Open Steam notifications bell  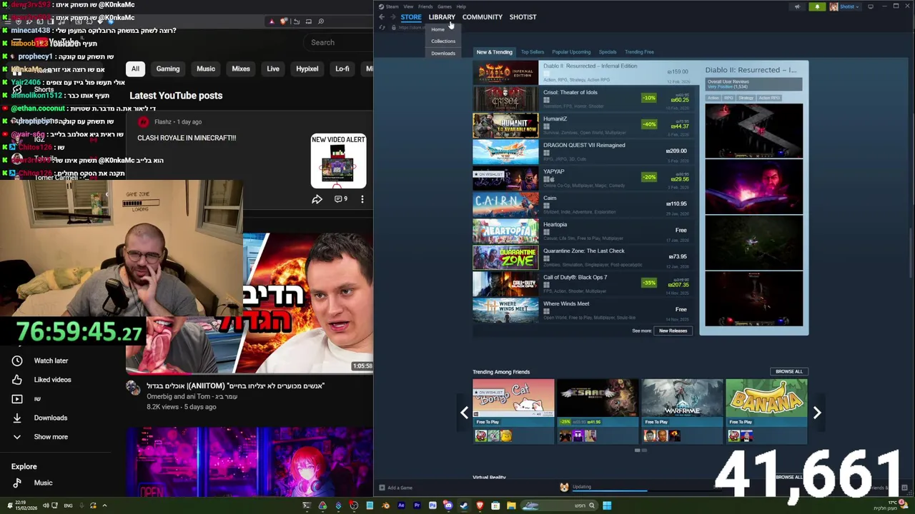click(x=817, y=6)
